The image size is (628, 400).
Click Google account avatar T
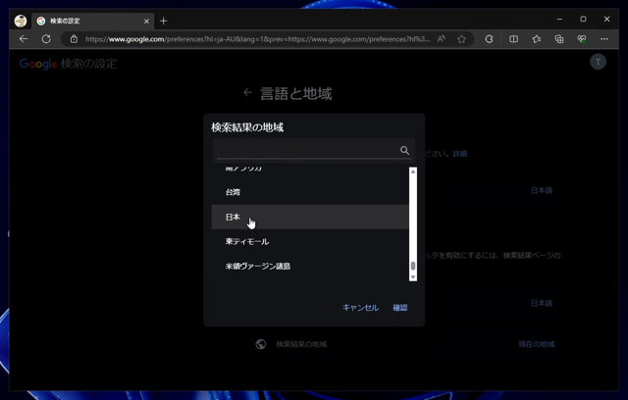[x=598, y=62]
